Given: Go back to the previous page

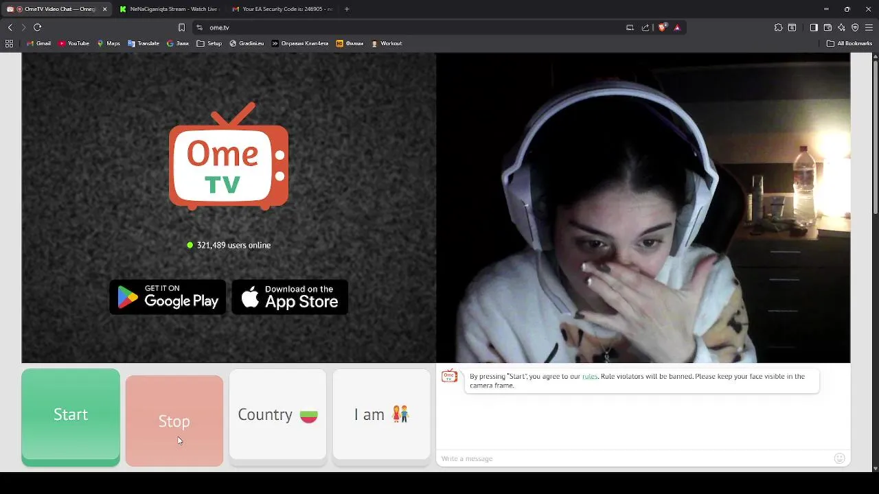Looking at the screenshot, I should click(10, 27).
